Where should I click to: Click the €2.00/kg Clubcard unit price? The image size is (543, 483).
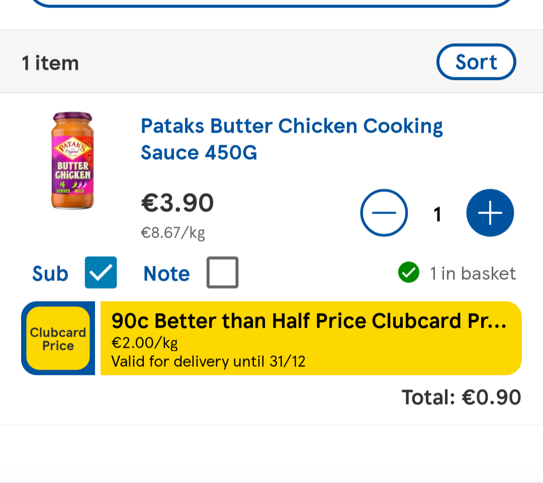point(144,343)
